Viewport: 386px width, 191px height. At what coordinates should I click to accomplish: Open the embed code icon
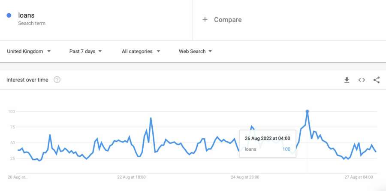pyautogui.click(x=362, y=80)
